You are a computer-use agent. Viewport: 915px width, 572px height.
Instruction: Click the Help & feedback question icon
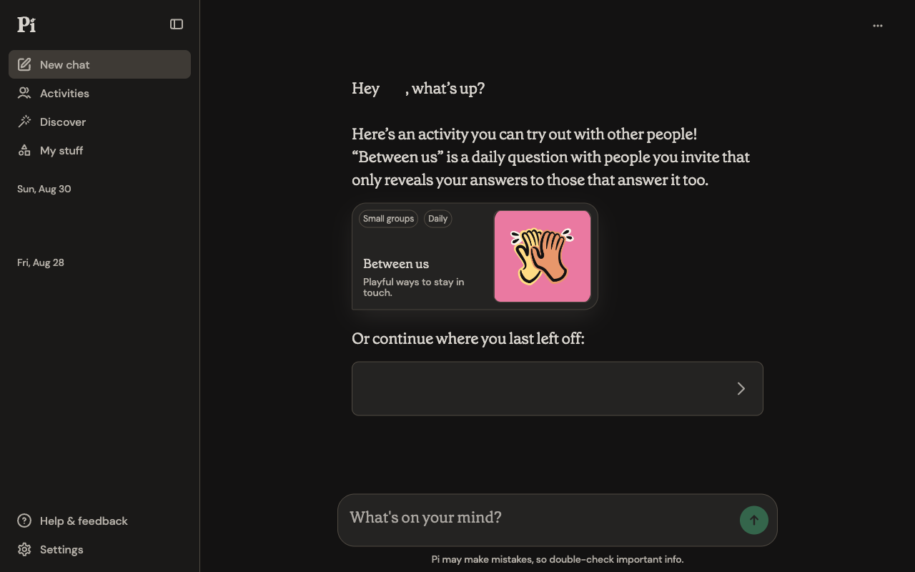pos(24,521)
